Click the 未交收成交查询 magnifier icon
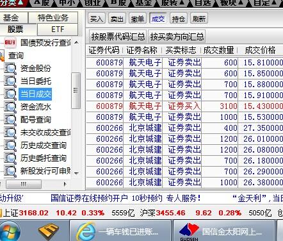The image size is (283, 241). (x=10, y=133)
